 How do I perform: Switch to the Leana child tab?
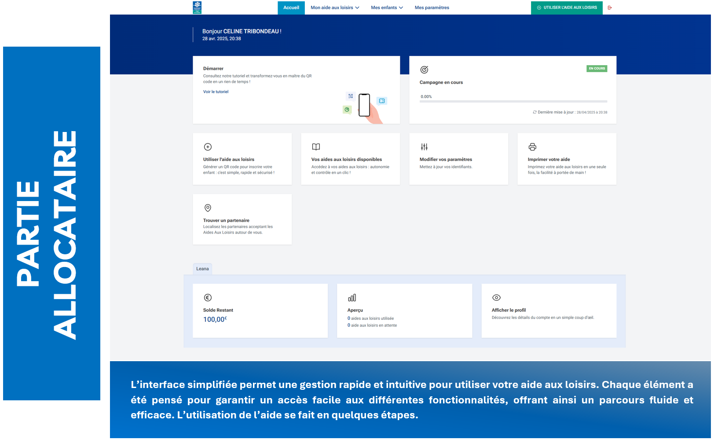click(x=202, y=269)
